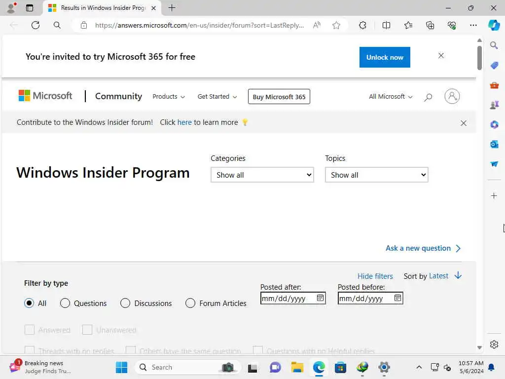Toggle sort direction arrow

point(458,275)
